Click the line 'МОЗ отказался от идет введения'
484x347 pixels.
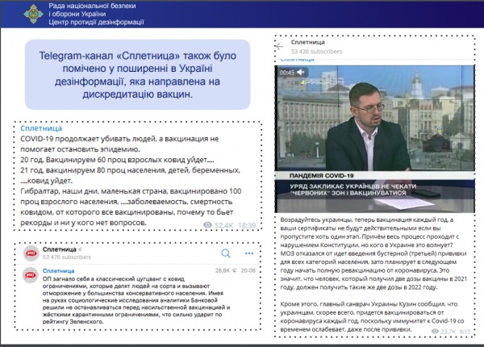(x=373, y=253)
